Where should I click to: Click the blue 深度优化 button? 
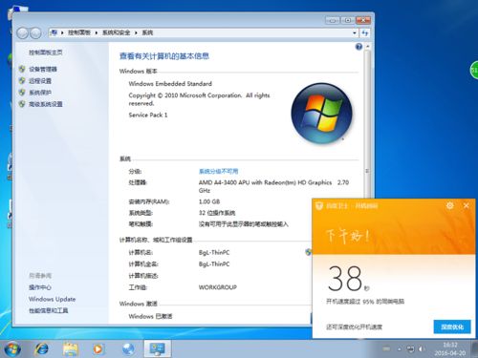[452, 326]
